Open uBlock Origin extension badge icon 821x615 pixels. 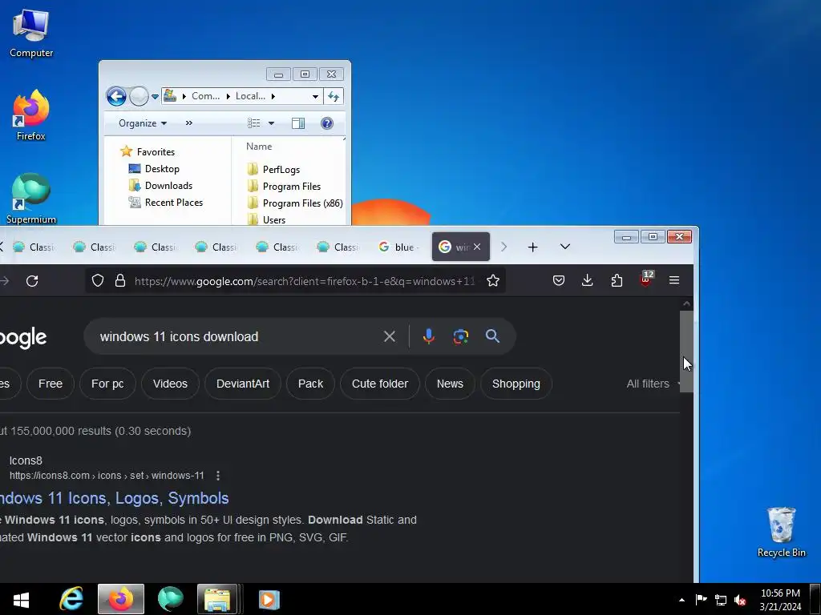[645, 279]
